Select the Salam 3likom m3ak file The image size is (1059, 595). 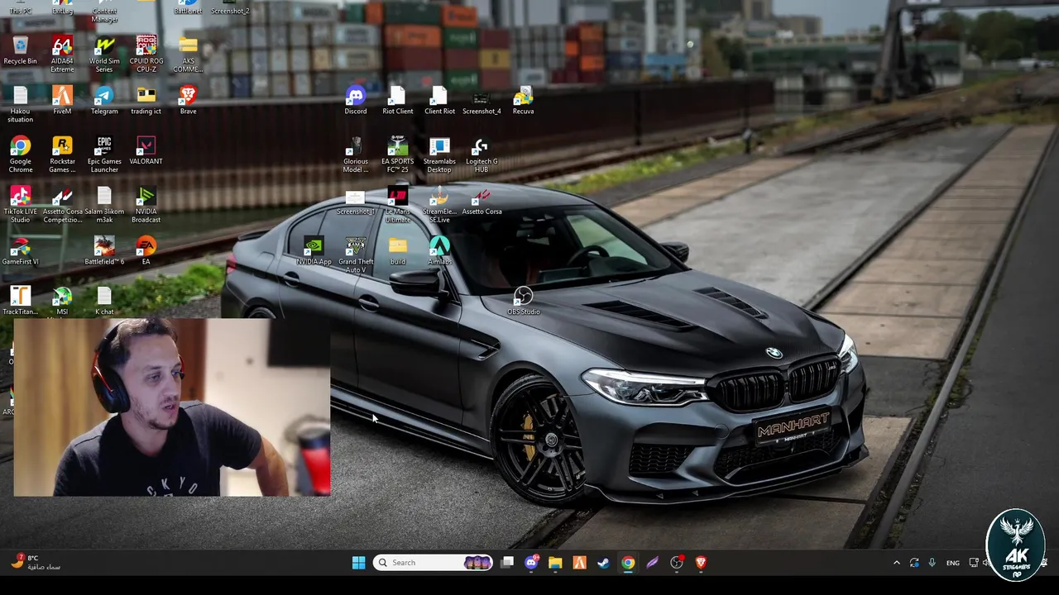[104, 205]
